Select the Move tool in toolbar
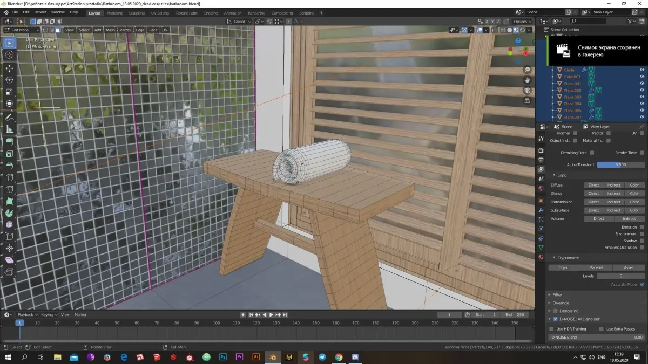The width and height of the screenshot is (648, 364). pos(9,68)
